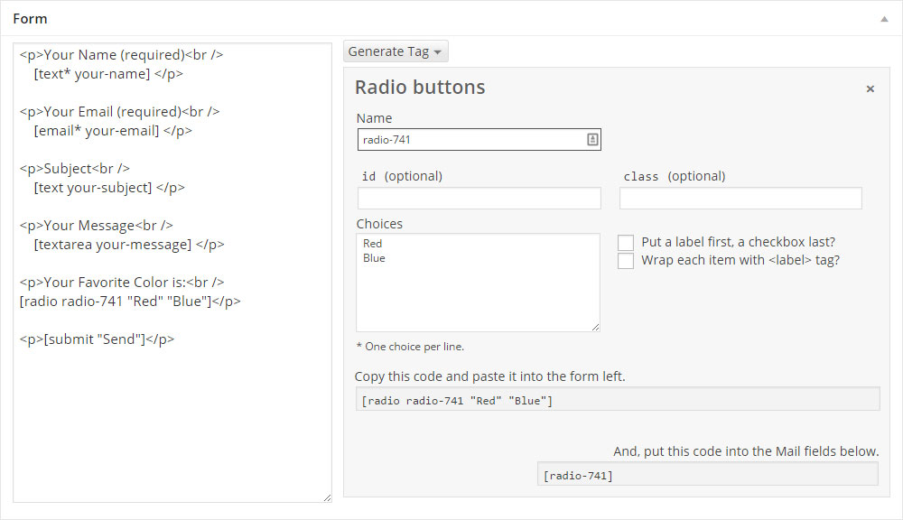Image resolution: width=903 pixels, height=520 pixels.
Task: Focus the class (optional) input field
Action: [x=740, y=198]
